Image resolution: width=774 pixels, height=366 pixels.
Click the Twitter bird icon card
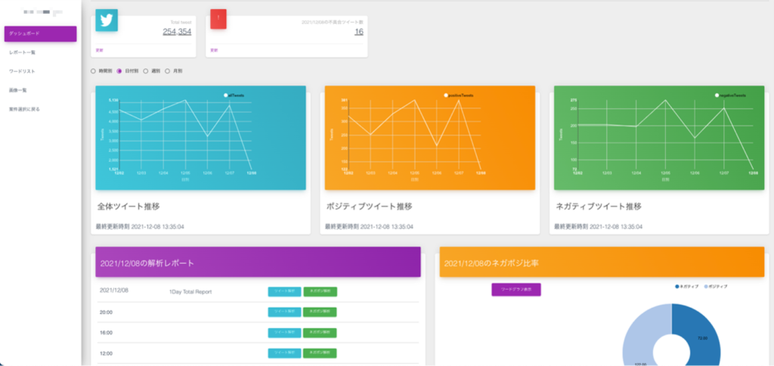(x=106, y=20)
